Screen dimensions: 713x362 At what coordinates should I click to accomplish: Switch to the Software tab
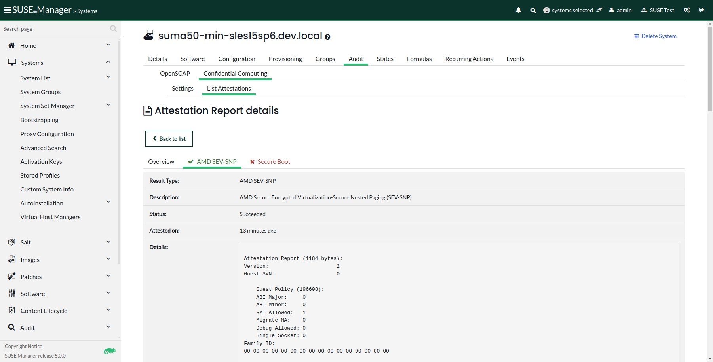192,59
